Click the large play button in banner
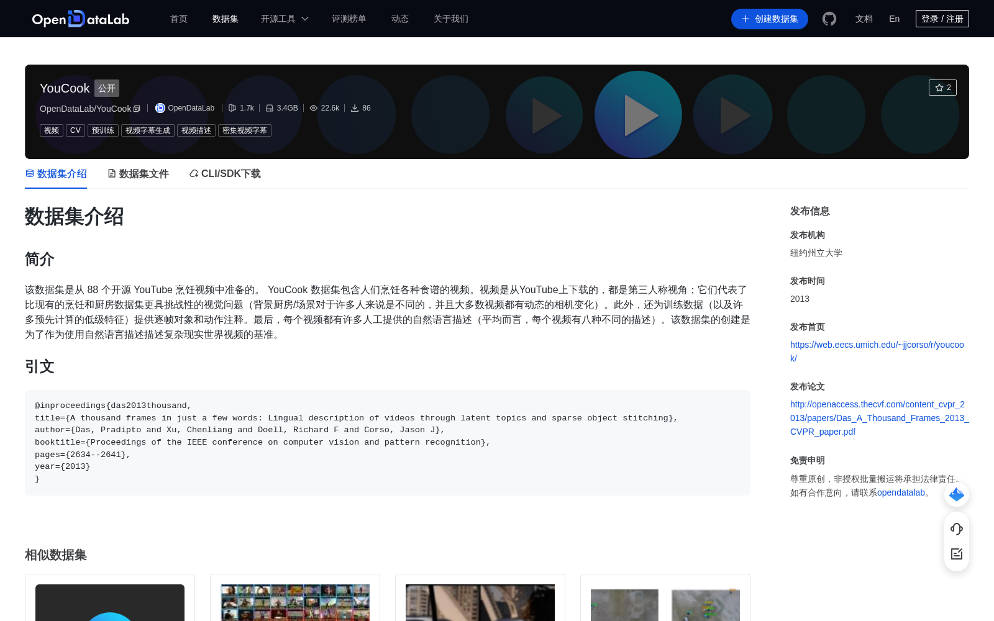This screenshot has height=621, width=994. [x=638, y=114]
